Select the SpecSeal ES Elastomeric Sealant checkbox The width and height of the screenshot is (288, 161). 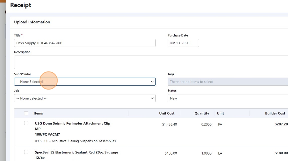pyautogui.click(x=26, y=152)
